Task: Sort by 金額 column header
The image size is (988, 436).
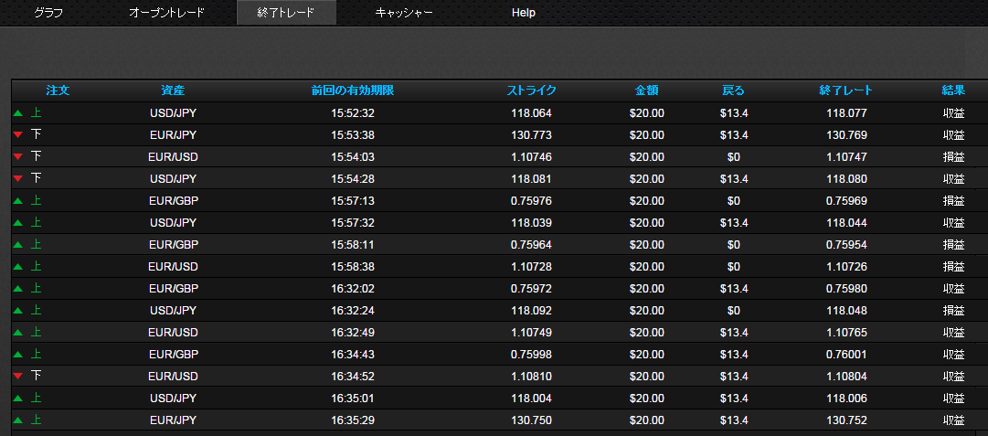Action: coord(647,90)
